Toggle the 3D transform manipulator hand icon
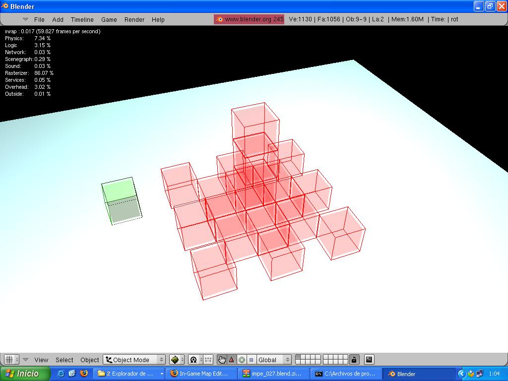Screen dimensions: 508x381 pos(222,360)
